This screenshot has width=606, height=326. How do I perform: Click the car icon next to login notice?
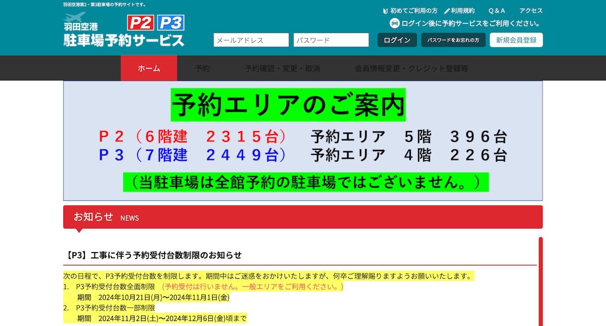(x=394, y=23)
